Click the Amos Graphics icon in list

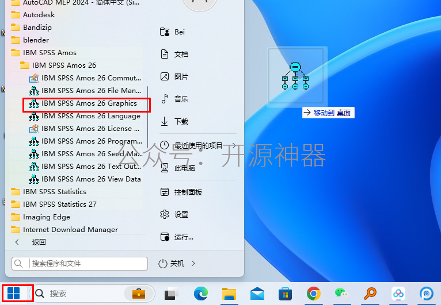(34, 104)
